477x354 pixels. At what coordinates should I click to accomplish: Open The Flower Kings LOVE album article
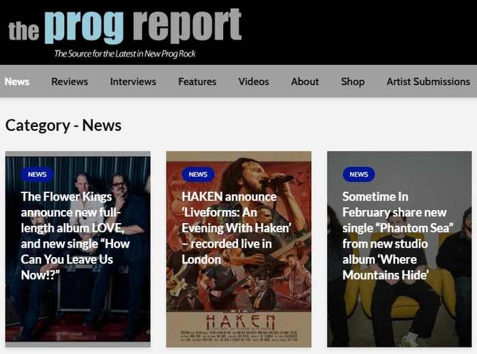[76, 236]
